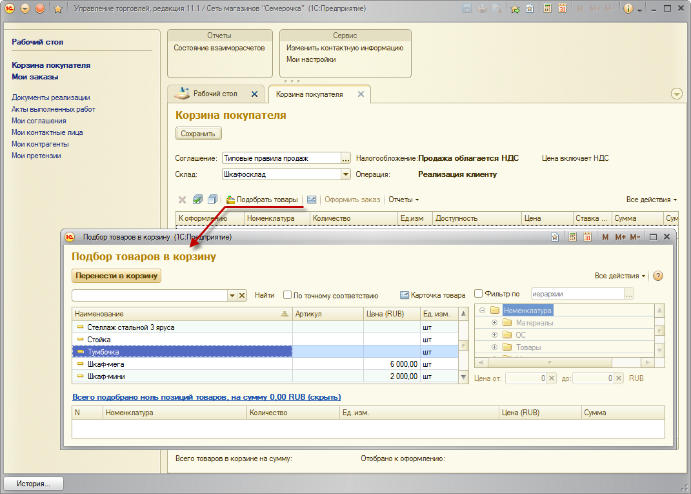Enable 'Фильтр по' checkbox
The width and height of the screenshot is (691, 494).
pos(479,294)
